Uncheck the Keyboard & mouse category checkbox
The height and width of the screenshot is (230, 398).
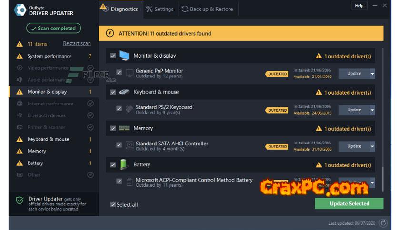pyautogui.click(x=113, y=92)
